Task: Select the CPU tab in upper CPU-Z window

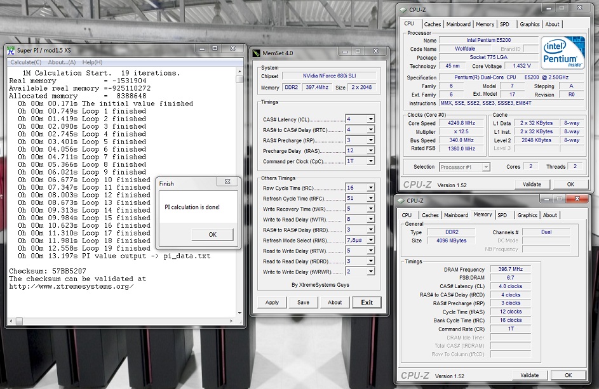Action: coord(409,23)
